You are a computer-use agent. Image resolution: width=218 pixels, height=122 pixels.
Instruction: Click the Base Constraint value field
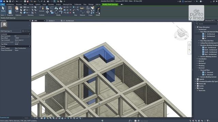22,36
